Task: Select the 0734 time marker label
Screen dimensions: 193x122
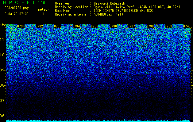Action: point(76,26)
